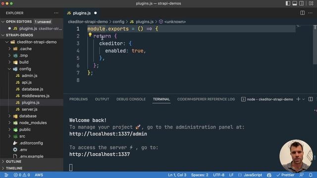
Task: Click unsaved dot on plugins.js tab
Action: tap(96, 13)
